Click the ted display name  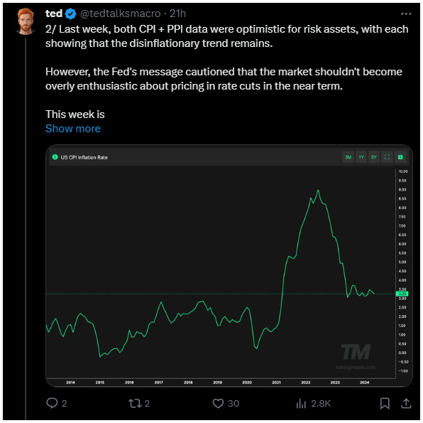(54, 14)
